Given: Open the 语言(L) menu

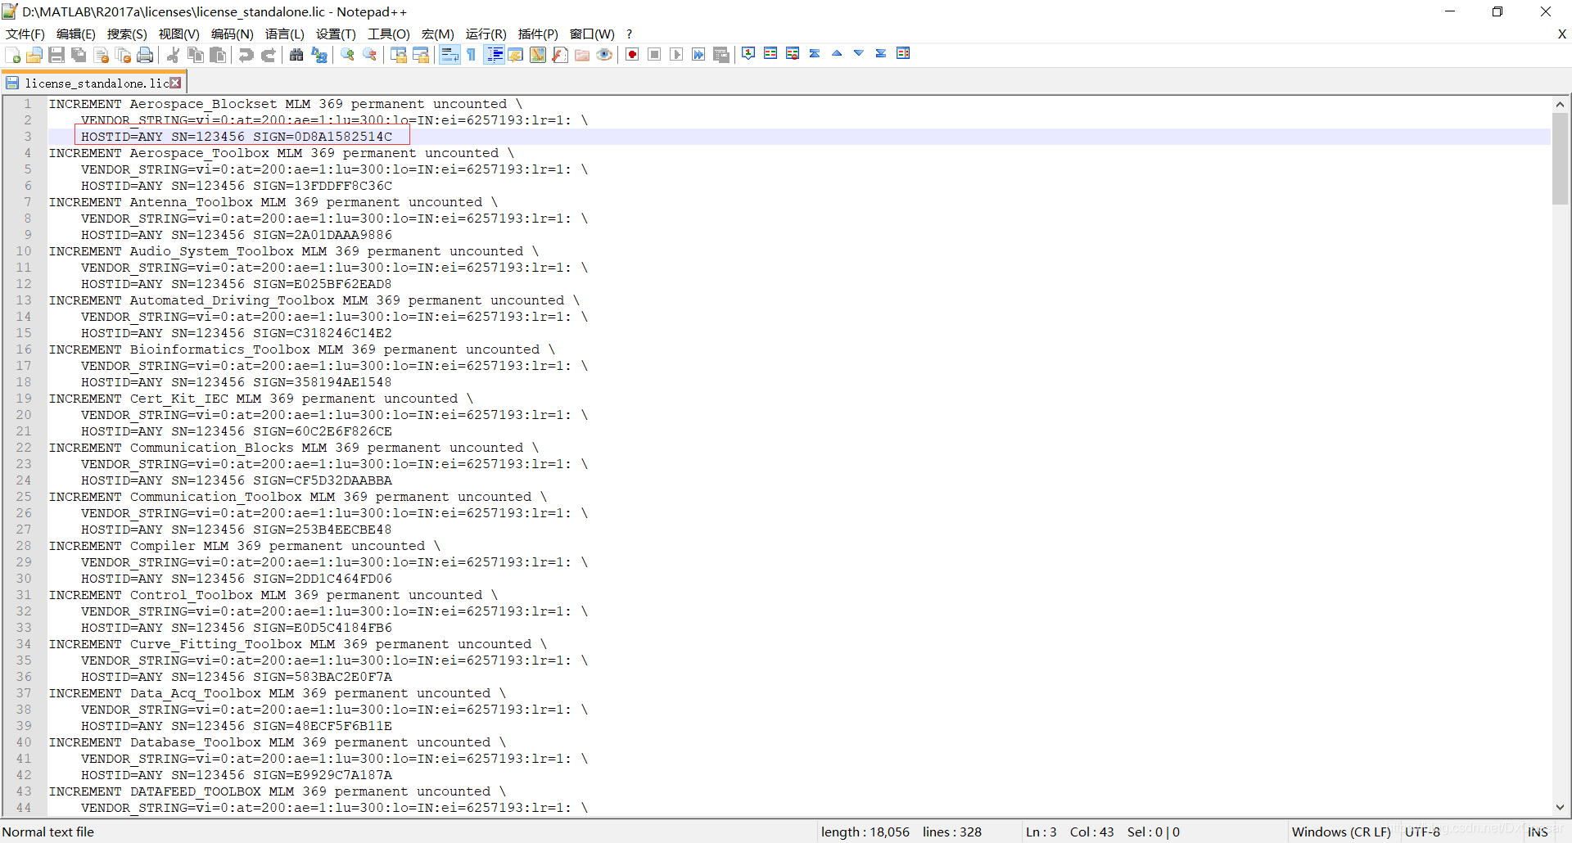Looking at the screenshot, I should click(285, 34).
